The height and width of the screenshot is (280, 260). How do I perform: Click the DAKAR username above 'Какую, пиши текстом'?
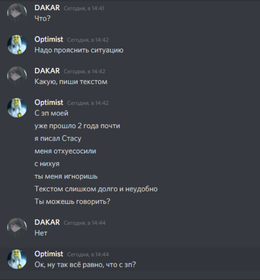point(47,71)
